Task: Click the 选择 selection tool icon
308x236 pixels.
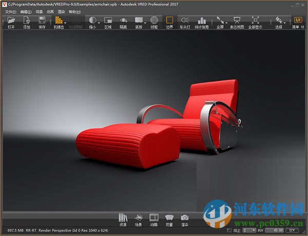Action: coord(279,20)
